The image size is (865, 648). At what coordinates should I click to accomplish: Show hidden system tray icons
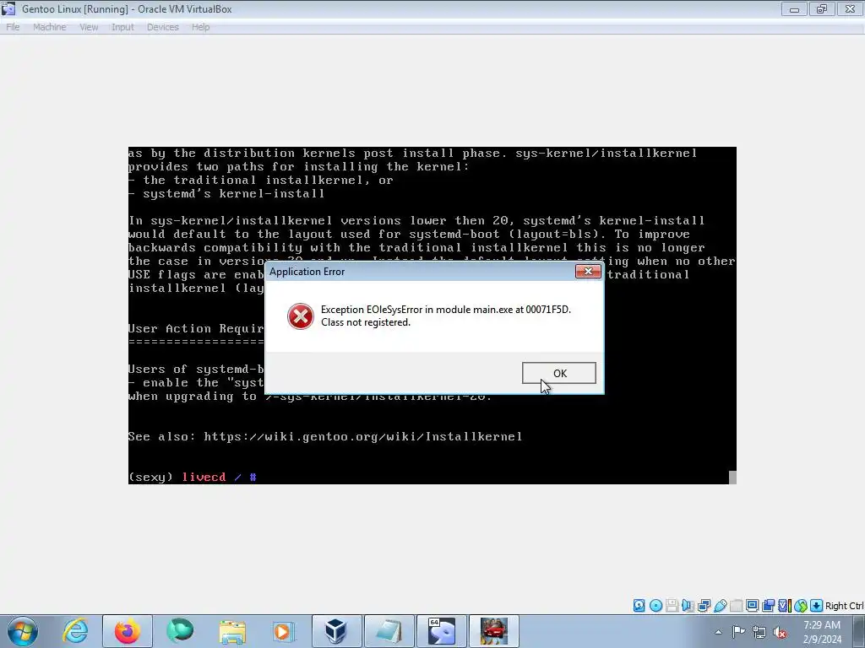click(718, 632)
